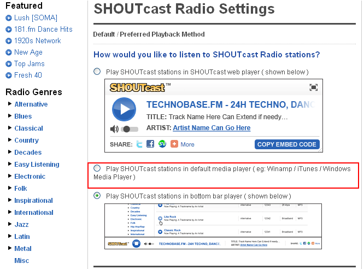Click the Artist Name Can Go Here link
364x269 pixels.
[212, 128]
